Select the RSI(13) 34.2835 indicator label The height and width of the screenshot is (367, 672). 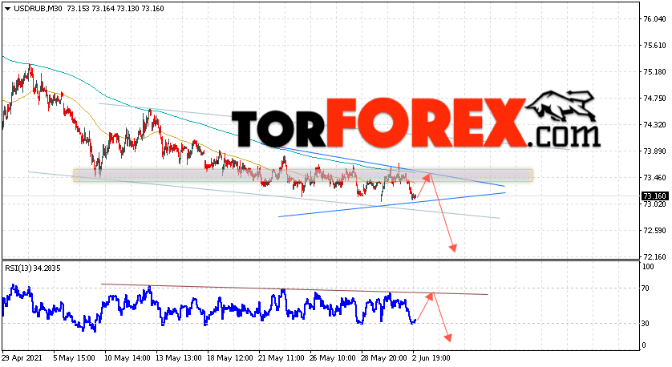33,268
